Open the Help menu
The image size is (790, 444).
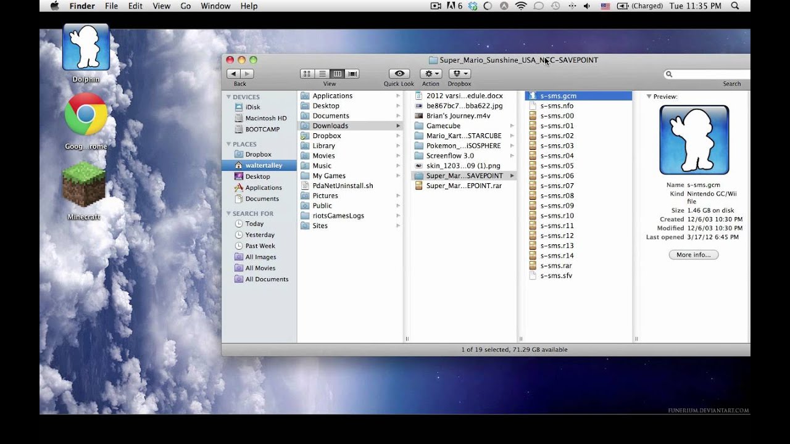249,6
